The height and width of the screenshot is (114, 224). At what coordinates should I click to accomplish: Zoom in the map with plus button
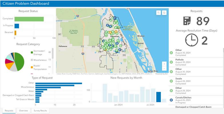tap(164, 64)
